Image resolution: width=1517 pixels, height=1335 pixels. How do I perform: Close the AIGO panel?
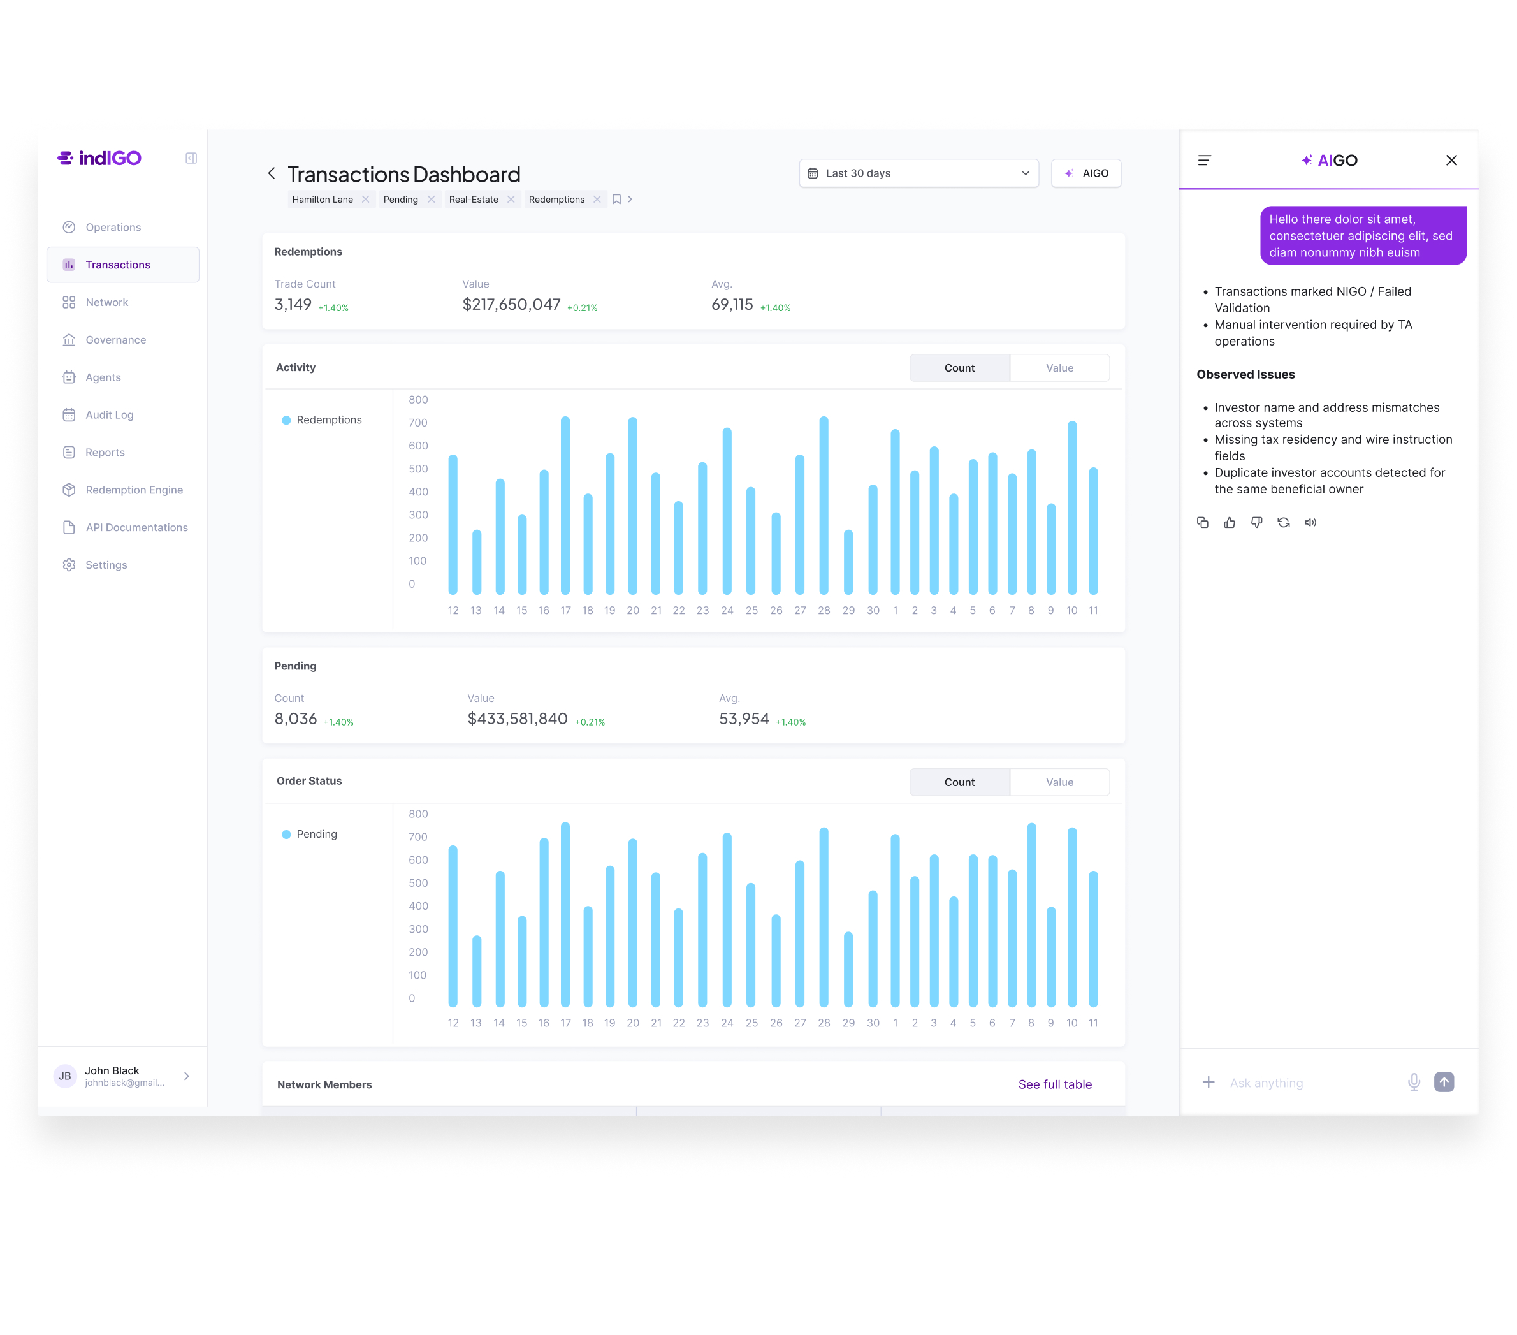(1452, 161)
